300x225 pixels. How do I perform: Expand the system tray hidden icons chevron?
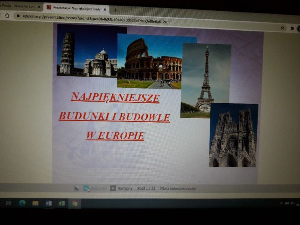281,203
